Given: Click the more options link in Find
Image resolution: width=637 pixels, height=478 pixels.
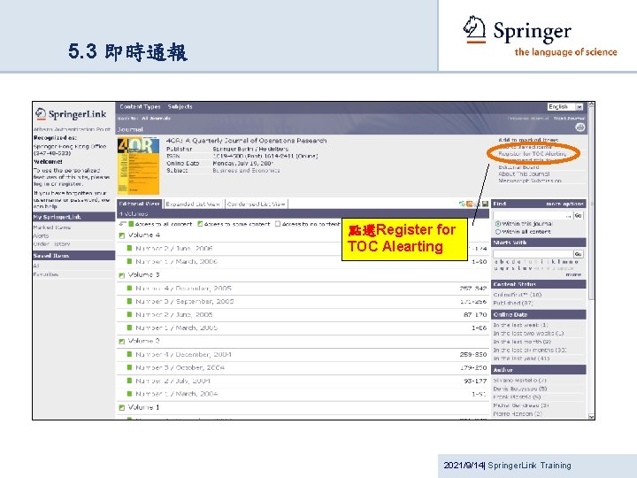Looking at the screenshot, I should click(564, 204).
